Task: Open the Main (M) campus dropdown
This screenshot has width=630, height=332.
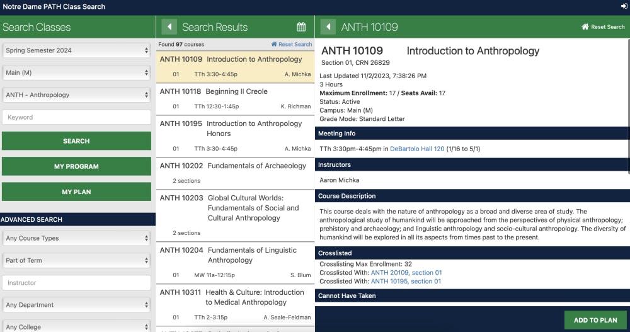Action: 76,73
